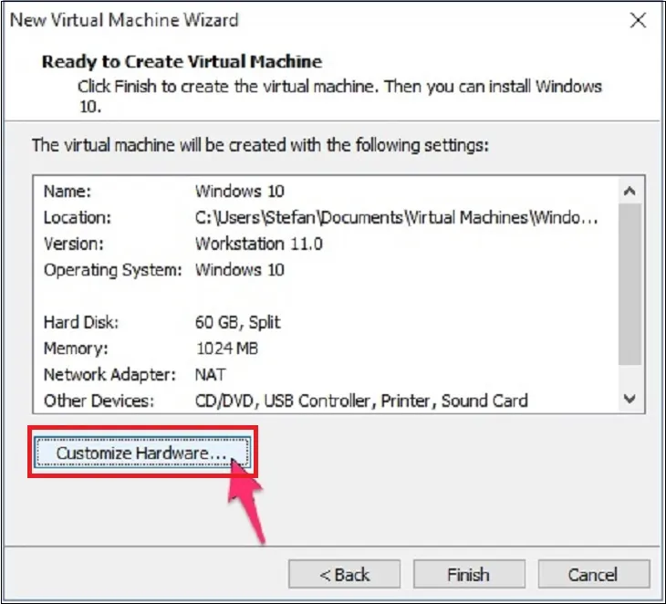The image size is (666, 604).
Task: Click the 'Other Devices:' label
Action: click(x=99, y=401)
